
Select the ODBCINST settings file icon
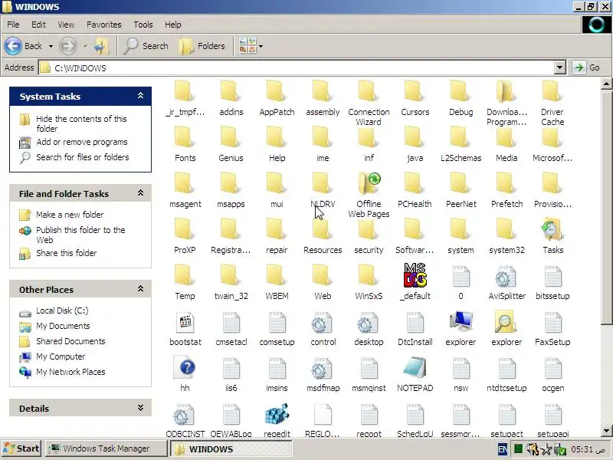[185, 415]
